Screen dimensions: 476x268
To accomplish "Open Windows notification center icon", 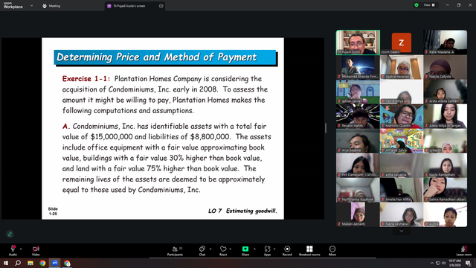I will [x=469, y=263].
